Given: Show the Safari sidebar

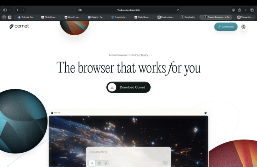Looking at the screenshot, I should coord(5,10).
